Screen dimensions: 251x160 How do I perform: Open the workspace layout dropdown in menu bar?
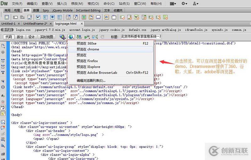click(173, 3)
